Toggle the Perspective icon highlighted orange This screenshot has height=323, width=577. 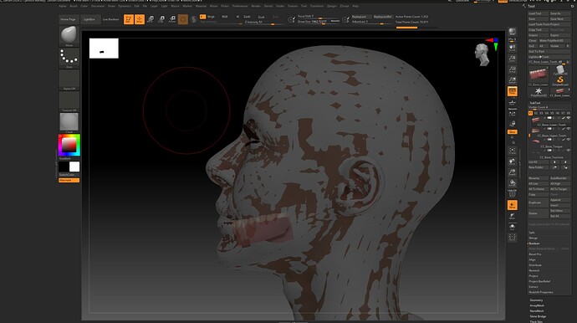(512, 91)
